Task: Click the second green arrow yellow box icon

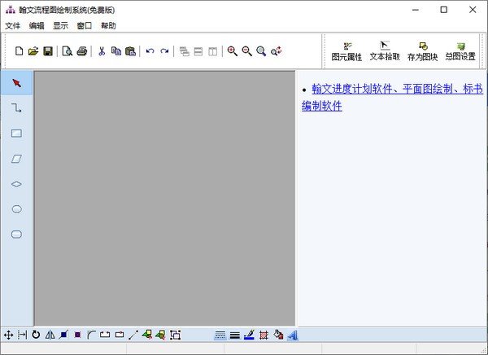Action: (x=160, y=335)
